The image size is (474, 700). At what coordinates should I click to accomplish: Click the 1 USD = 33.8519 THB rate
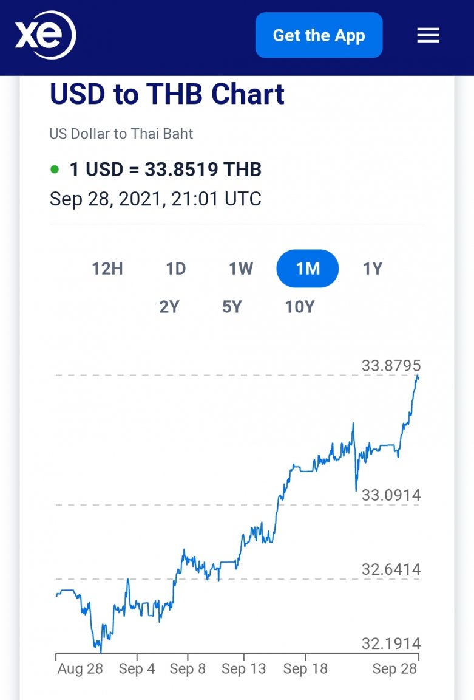(166, 169)
